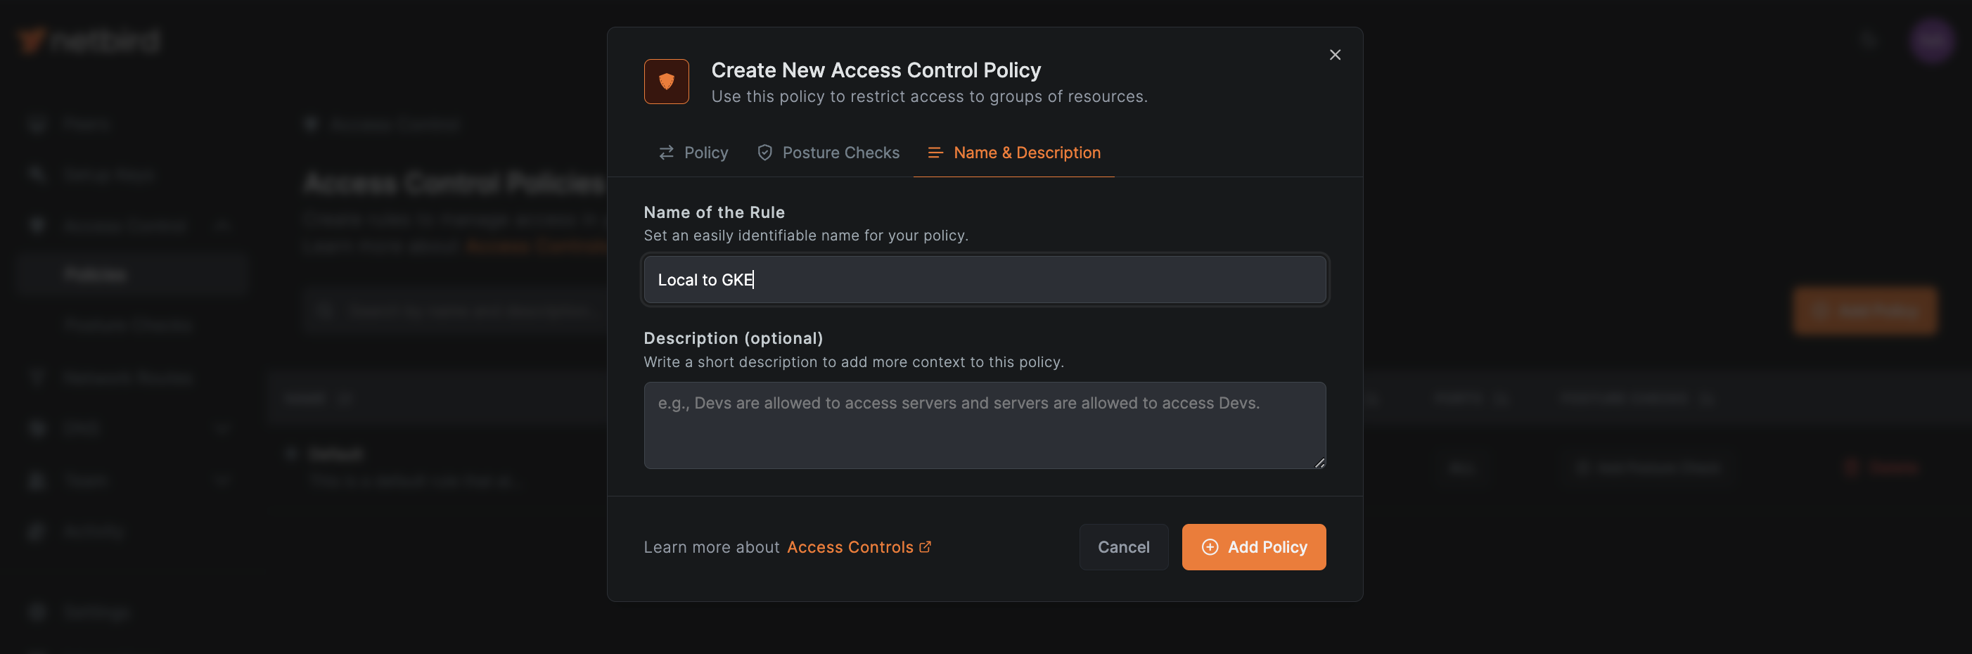Select the arrows icon on the Policy tab
The width and height of the screenshot is (1972, 654).
[665, 152]
